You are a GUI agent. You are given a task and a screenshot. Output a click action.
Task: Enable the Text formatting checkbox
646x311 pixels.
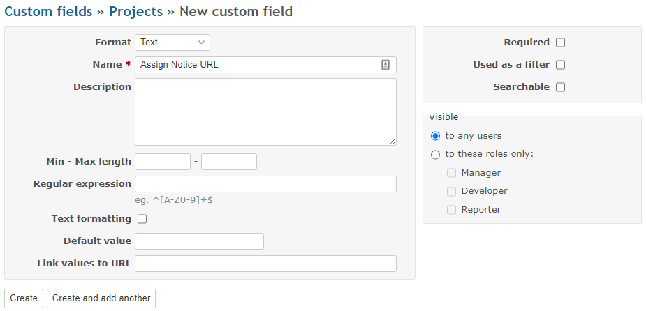142,219
